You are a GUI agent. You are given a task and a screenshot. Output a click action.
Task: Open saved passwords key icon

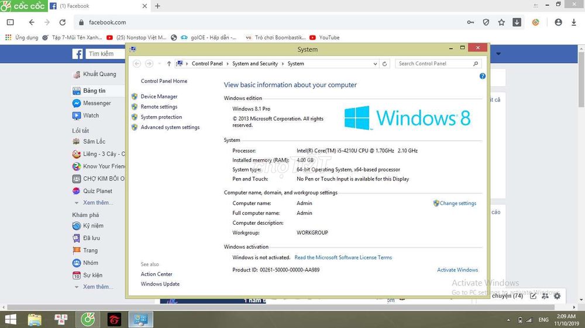tap(470, 22)
